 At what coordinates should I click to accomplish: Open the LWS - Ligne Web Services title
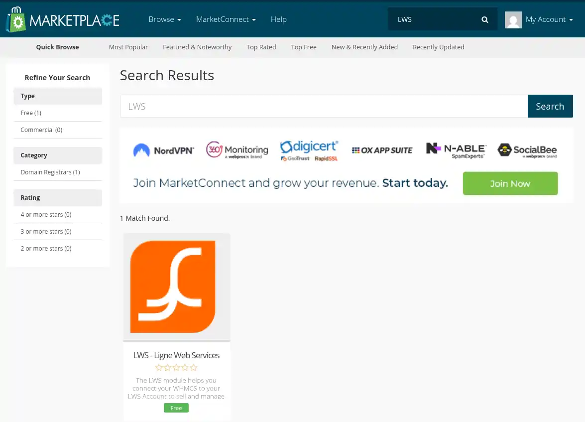[176, 356]
